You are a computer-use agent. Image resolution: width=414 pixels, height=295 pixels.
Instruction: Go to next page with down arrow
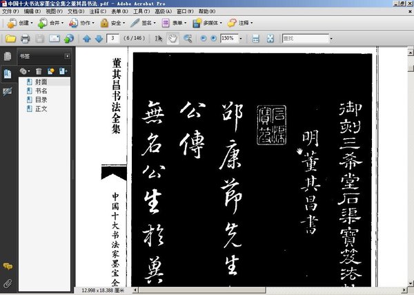pyautogui.click(x=99, y=39)
